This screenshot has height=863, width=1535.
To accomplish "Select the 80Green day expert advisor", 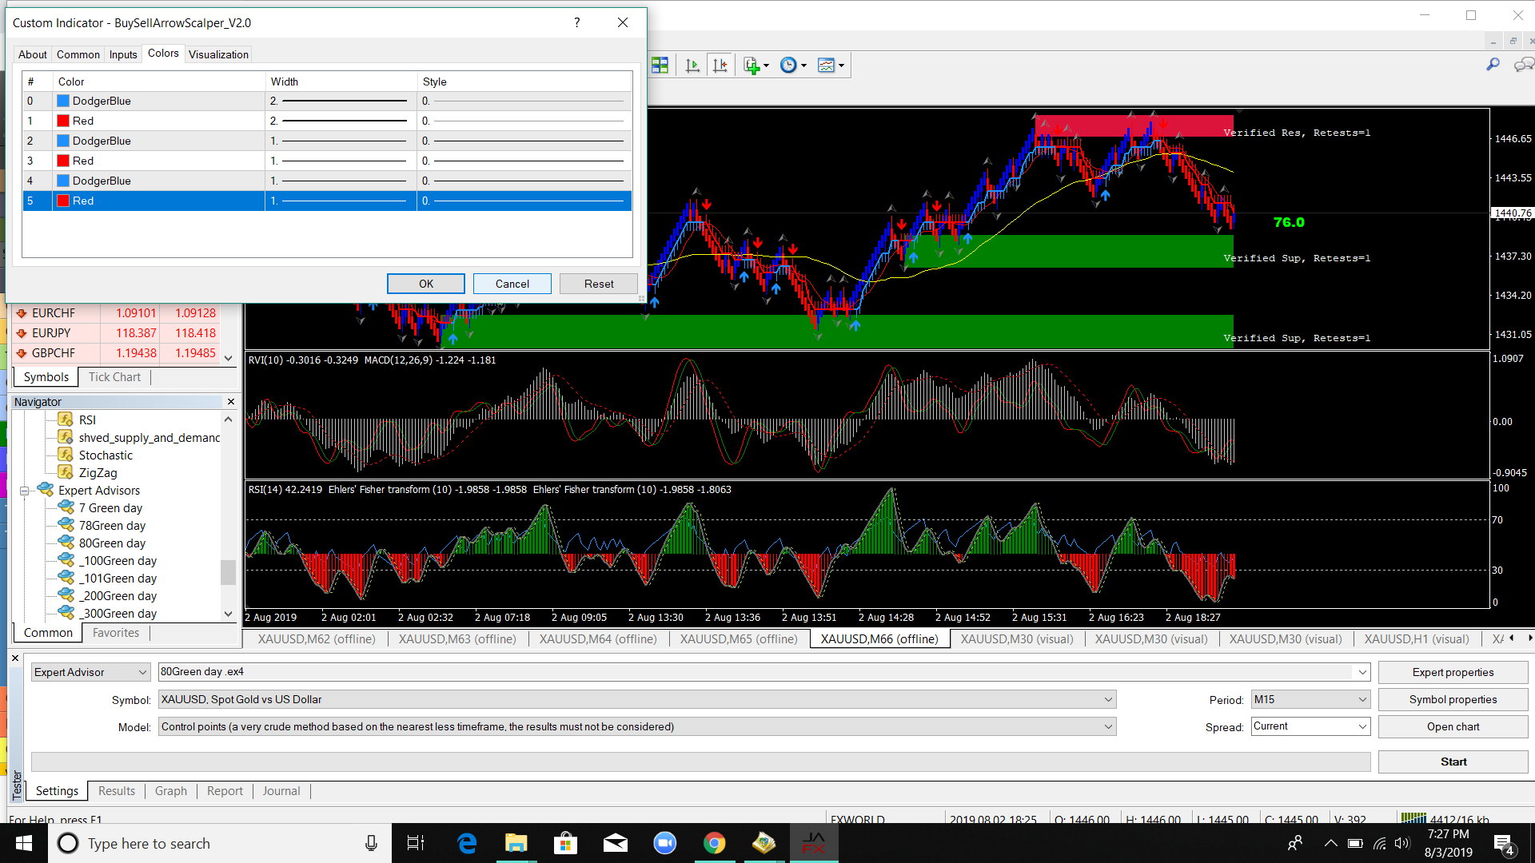I will coord(112,543).
